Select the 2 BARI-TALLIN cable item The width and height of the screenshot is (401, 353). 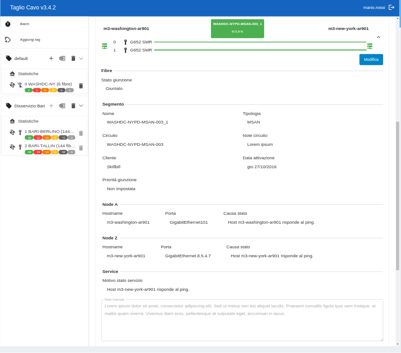click(x=50, y=146)
